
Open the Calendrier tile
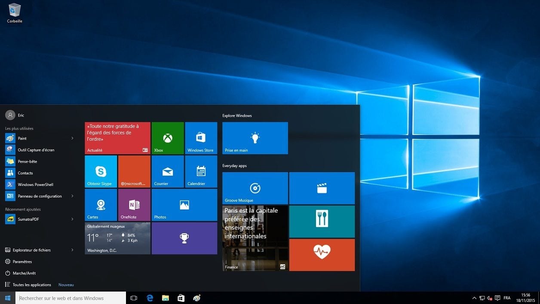pos(201,171)
